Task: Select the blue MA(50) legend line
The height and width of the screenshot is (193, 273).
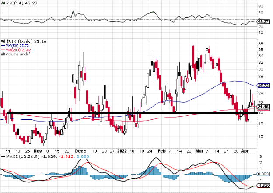Action: click(3, 46)
